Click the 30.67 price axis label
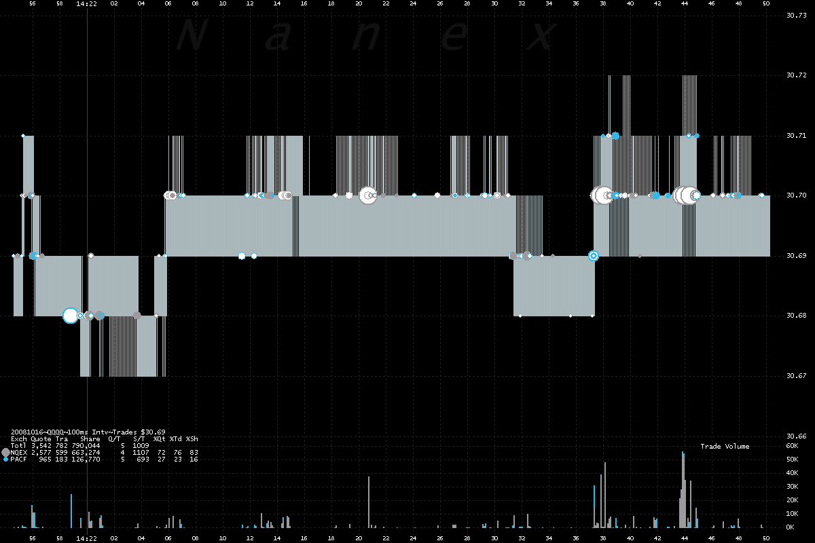 coord(796,376)
